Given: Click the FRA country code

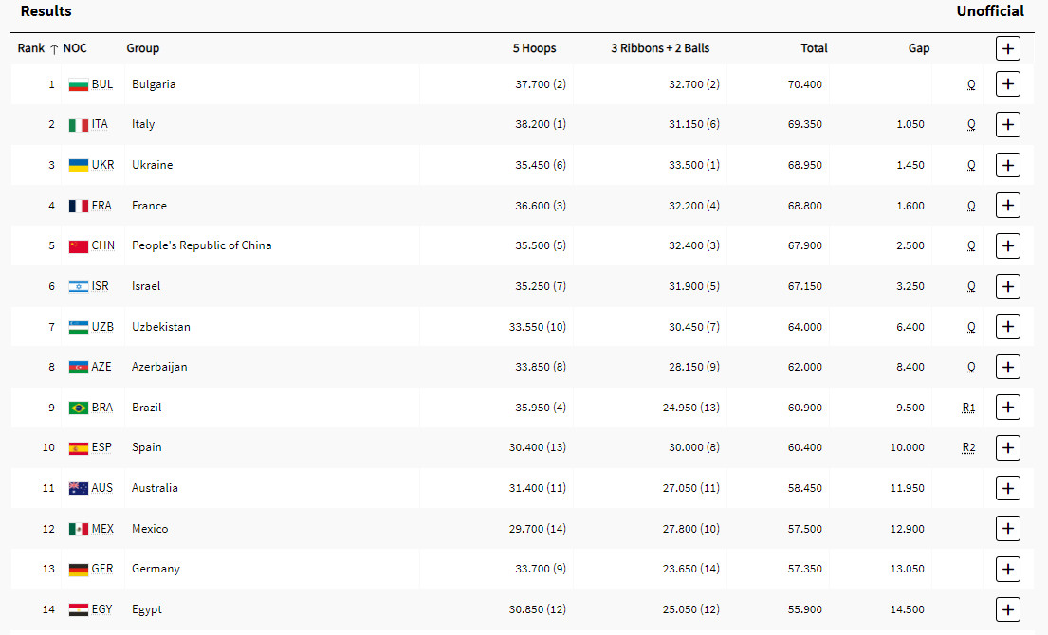Looking at the screenshot, I should click(101, 205).
